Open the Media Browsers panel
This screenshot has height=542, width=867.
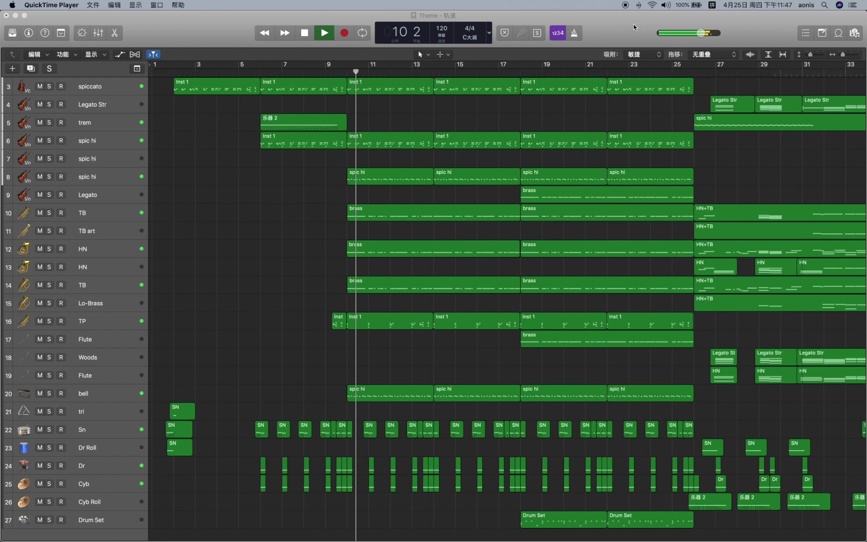[x=854, y=33]
